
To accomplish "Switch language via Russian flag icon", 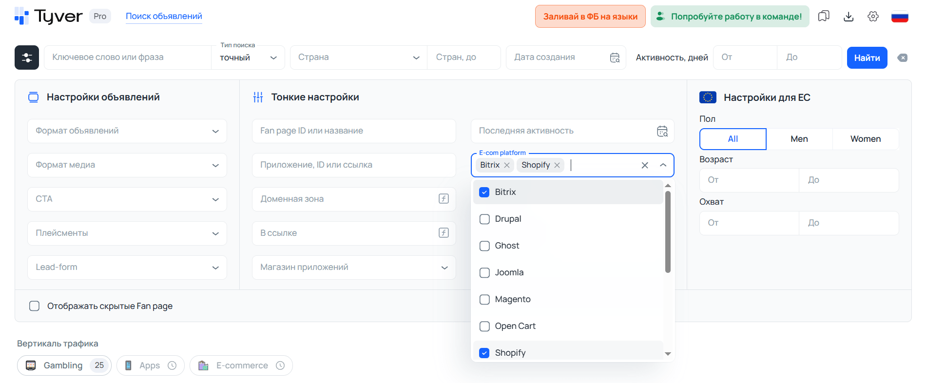I will [900, 16].
